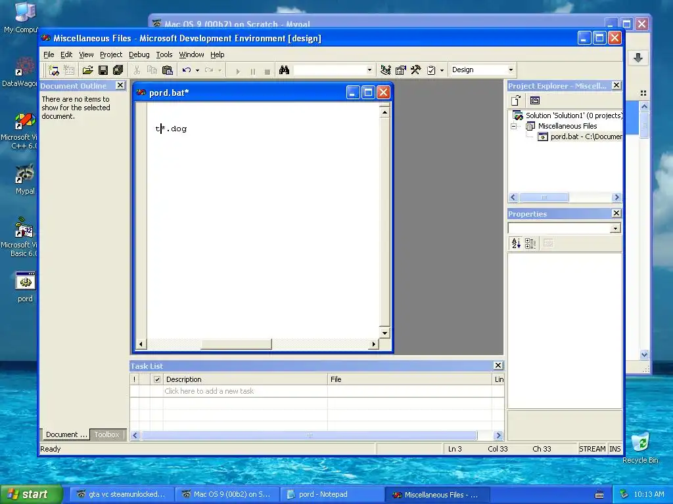Click the Find text input box

329,70
